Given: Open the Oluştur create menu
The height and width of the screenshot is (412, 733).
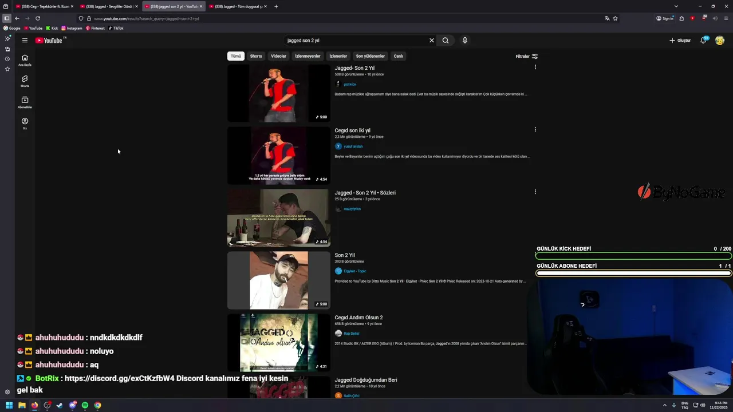Looking at the screenshot, I should (x=680, y=40).
